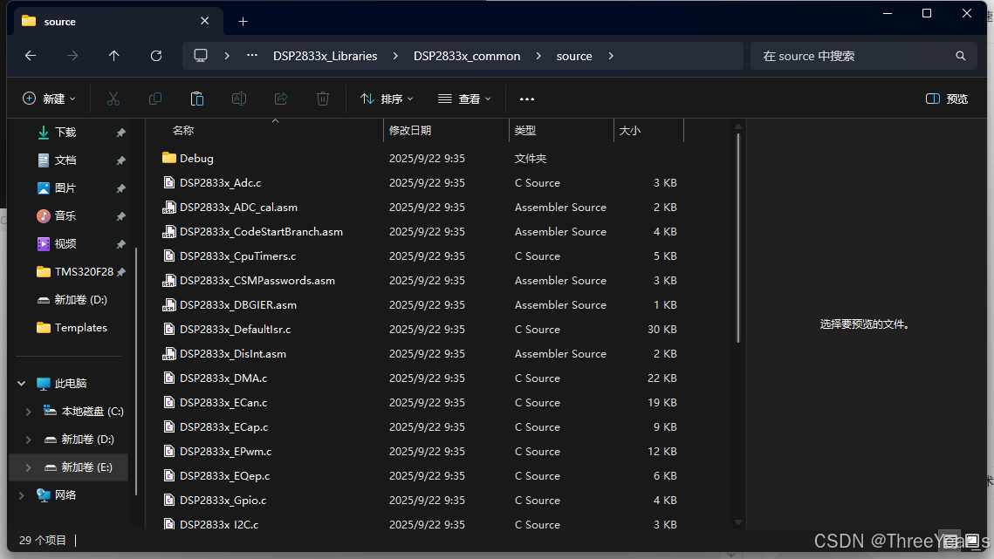Viewport: 994px width, 559px height.
Task: Open chevron after source breadcrumb
Action: tap(611, 56)
